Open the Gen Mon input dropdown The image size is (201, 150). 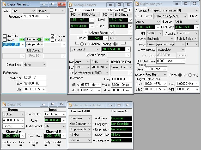coord(55,114)
